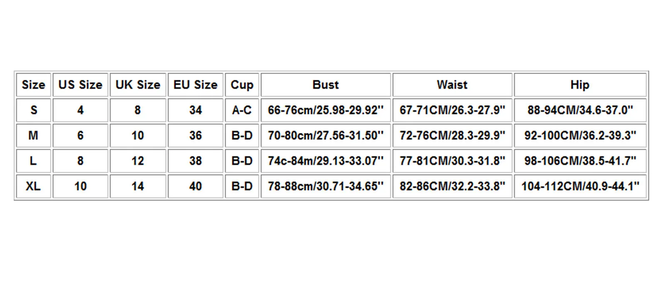The width and height of the screenshot is (666, 283).
Task: Click the Size column header
Action: coord(33,85)
